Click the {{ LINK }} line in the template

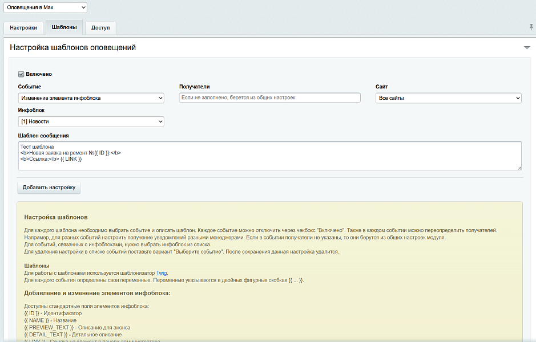click(71, 159)
